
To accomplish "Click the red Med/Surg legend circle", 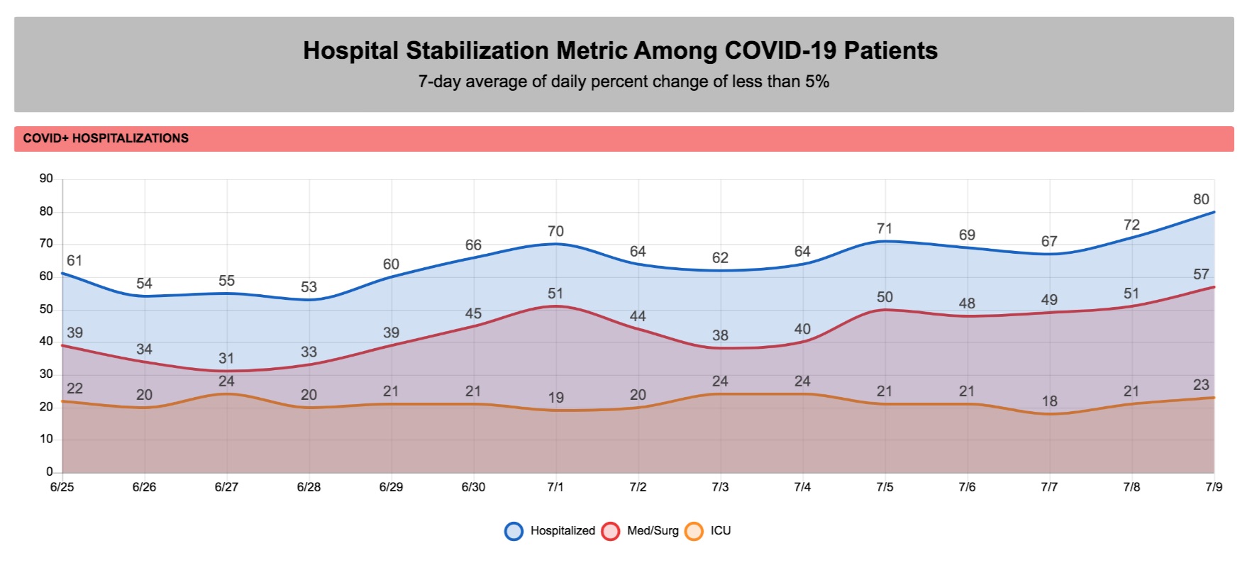I will pos(611,531).
